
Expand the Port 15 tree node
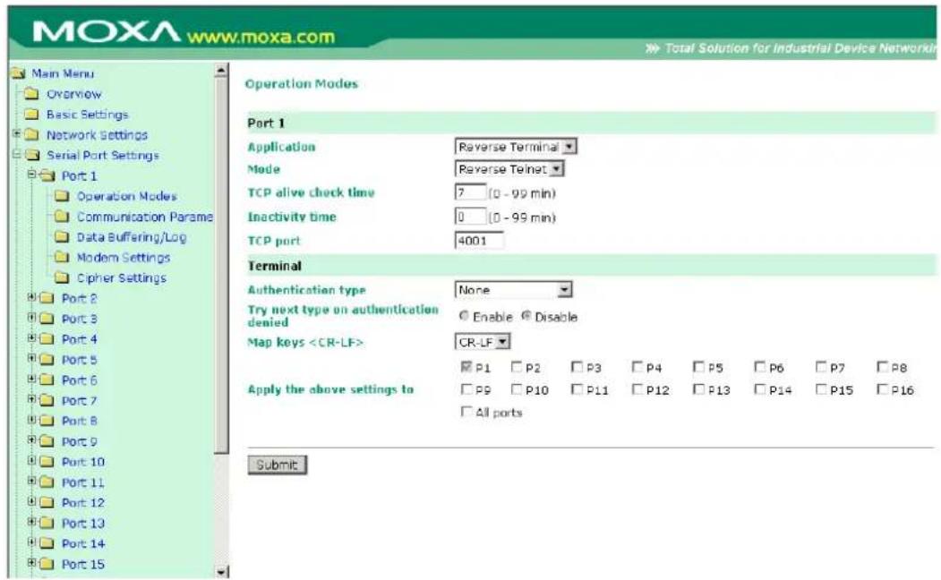32,563
